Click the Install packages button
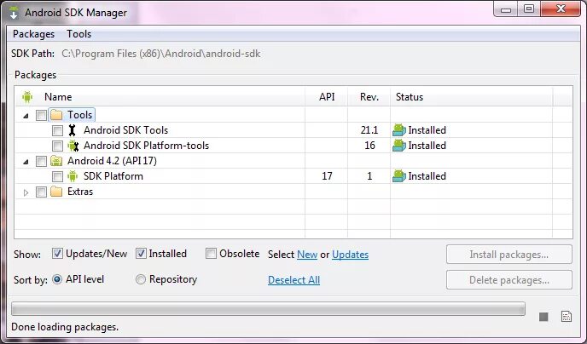587x344 pixels. click(509, 255)
